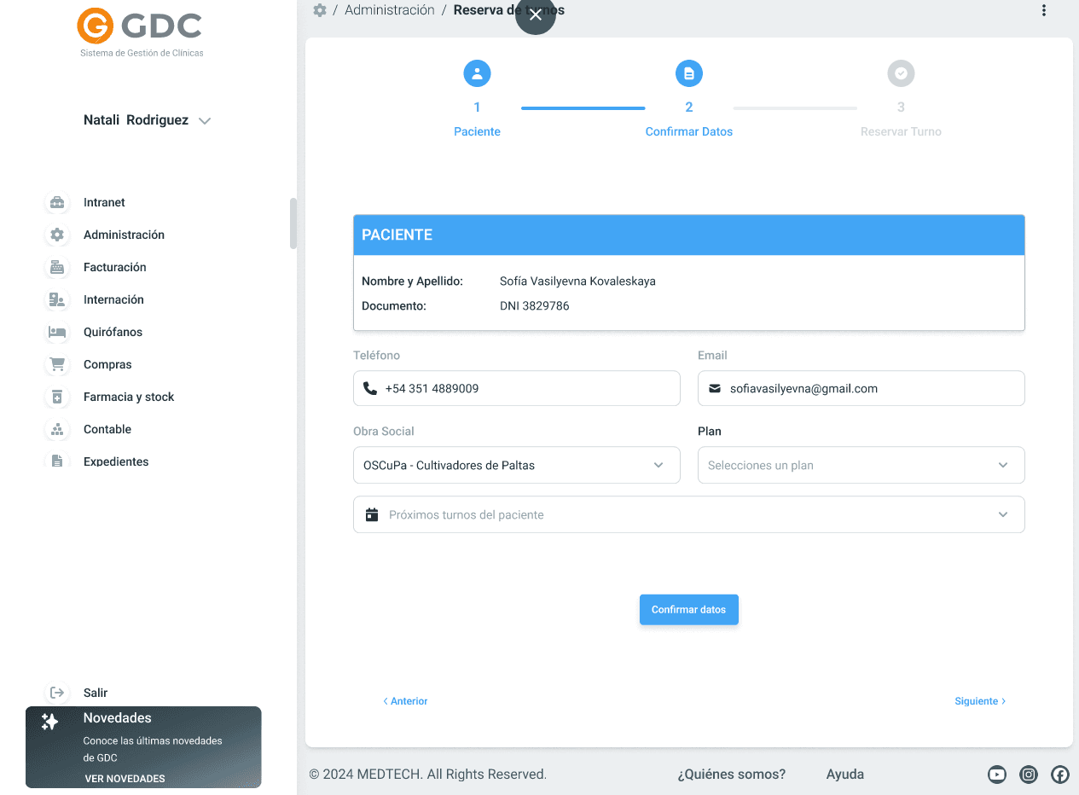Click the Compras shopping cart icon
The image size is (1079, 795).
point(57,364)
